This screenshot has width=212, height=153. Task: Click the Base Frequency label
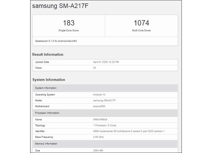tap(44, 137)
